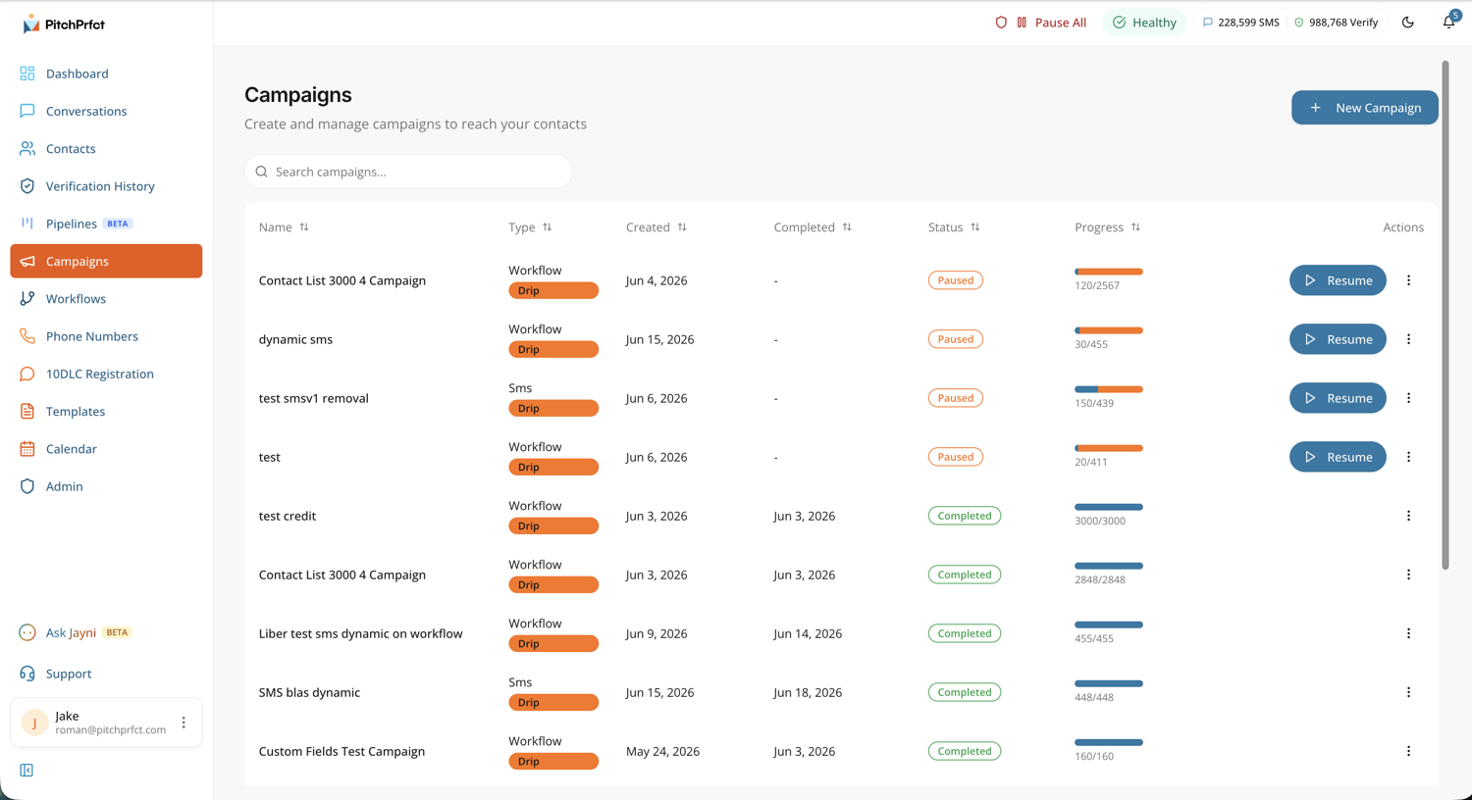Open more actions for test smsv1 removal
The height and width of the screenshot is (800, 1472).
coord(1408,398)
